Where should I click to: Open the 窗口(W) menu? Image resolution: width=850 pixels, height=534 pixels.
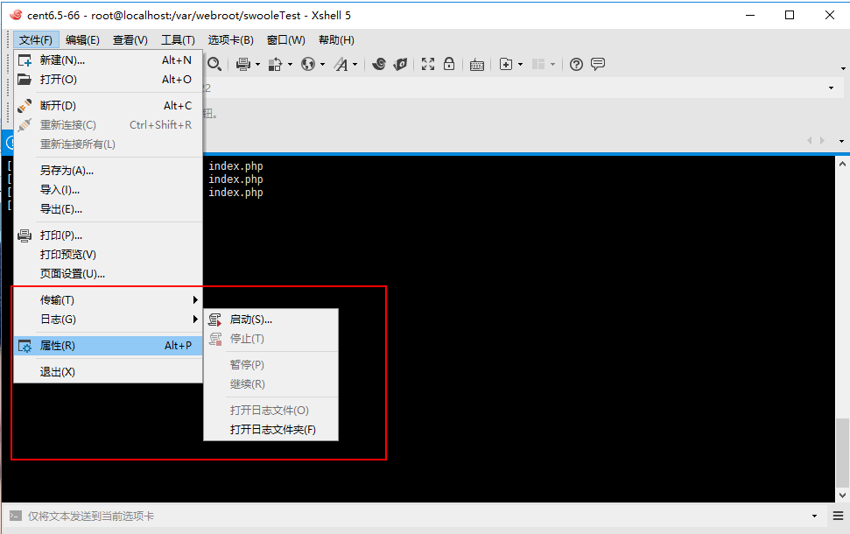tap(286, 40)
